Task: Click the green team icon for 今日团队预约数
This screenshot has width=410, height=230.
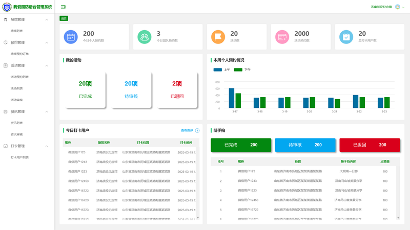Action: pos(145,37)
